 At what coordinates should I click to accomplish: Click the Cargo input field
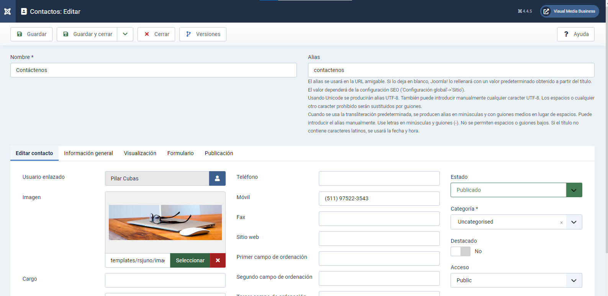click(x=165, y=280)
